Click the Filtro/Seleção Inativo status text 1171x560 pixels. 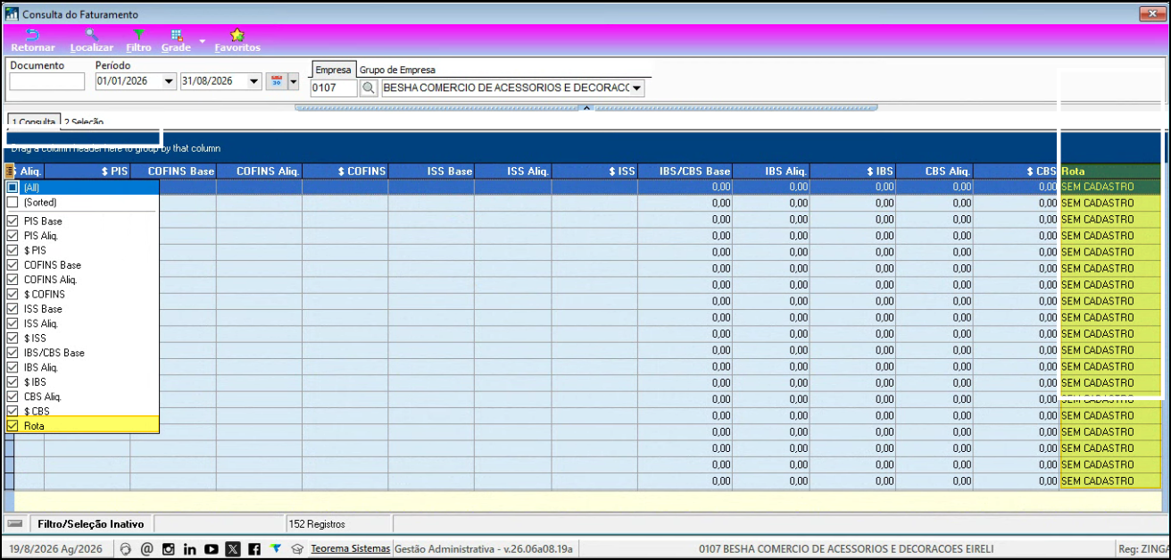tap(91, 524)
